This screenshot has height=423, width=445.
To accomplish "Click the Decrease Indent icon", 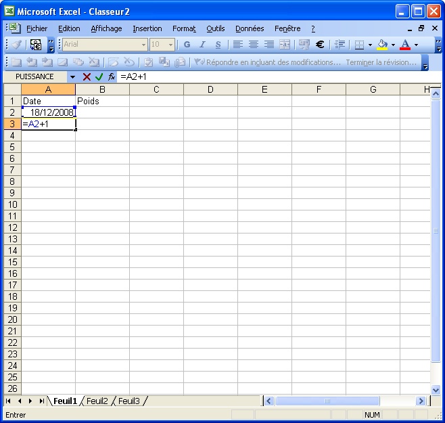I will tap(339, 45).
